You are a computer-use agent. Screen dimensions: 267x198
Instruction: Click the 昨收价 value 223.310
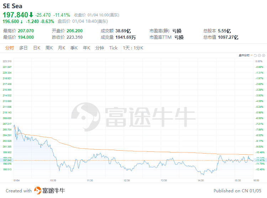click(x=75, y=37)
